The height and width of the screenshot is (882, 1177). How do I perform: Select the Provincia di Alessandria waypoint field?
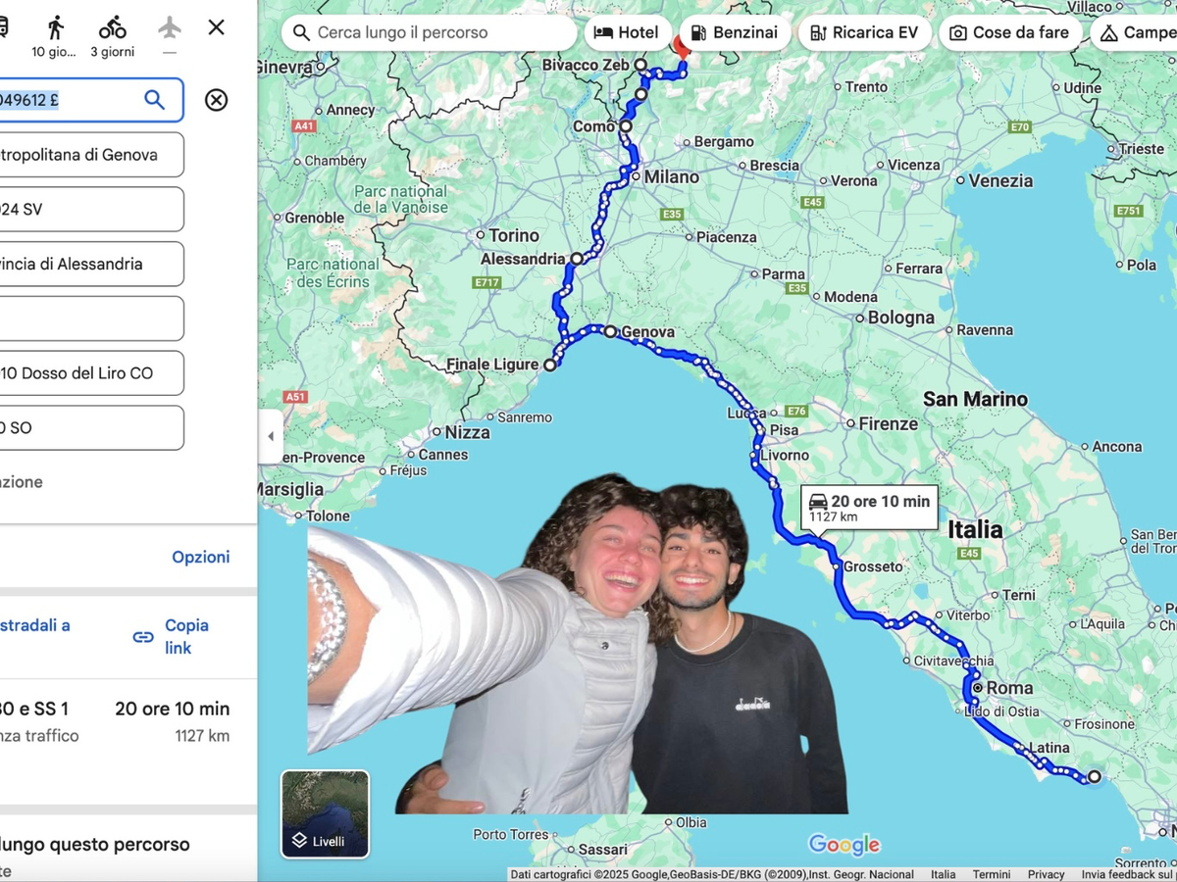click(88, 264)
